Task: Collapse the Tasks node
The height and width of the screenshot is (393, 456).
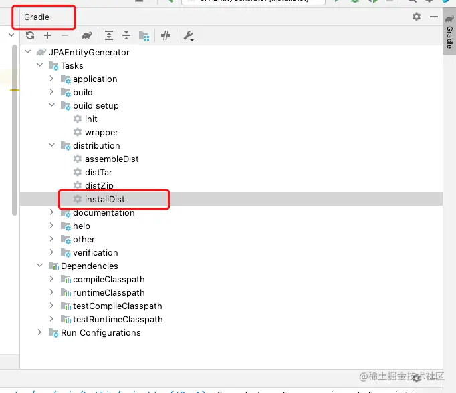Action: [x=40, y=65]
